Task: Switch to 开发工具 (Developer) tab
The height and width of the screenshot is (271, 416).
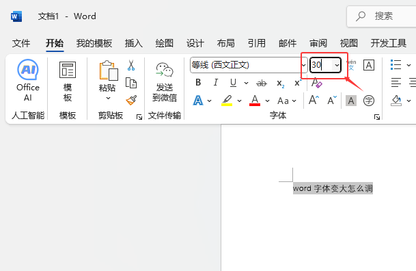Action: pyautogui.click(x=389, y=43)
